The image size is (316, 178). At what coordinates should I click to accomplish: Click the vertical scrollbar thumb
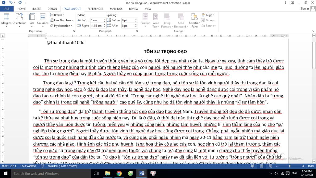click(314, 56)
